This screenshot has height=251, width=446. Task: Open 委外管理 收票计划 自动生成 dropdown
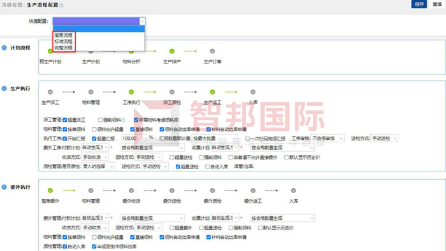tap(225, 218)
